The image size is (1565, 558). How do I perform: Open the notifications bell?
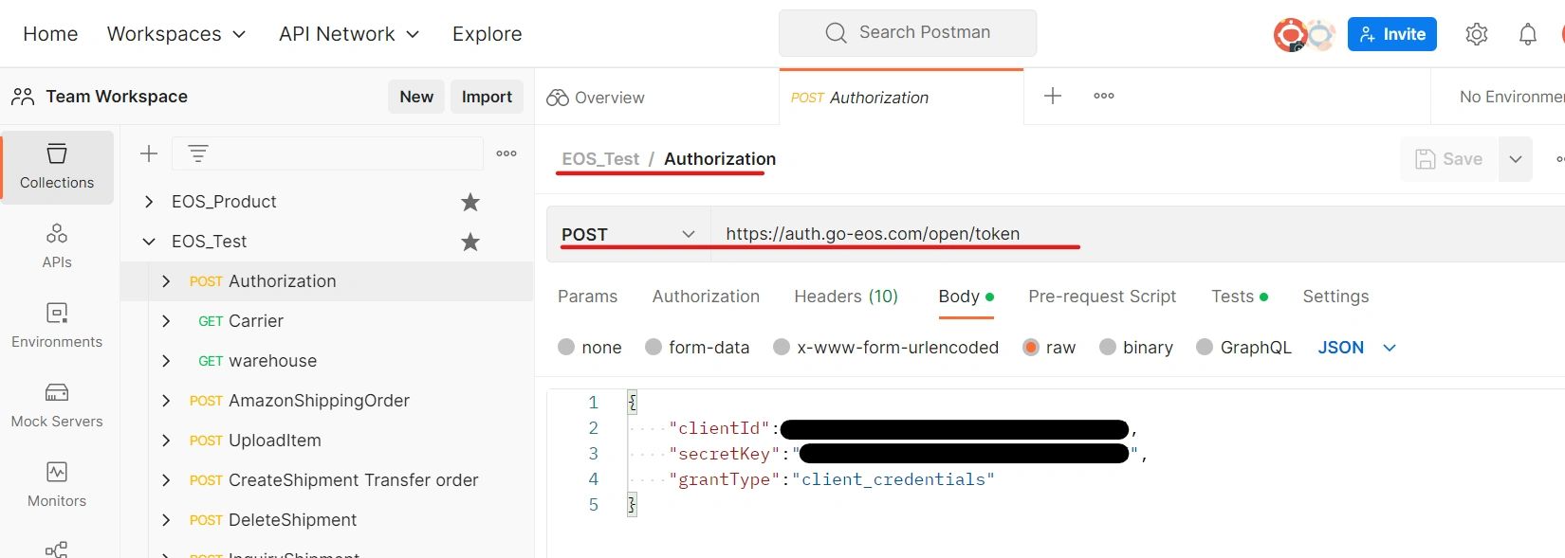point(1528,34)
